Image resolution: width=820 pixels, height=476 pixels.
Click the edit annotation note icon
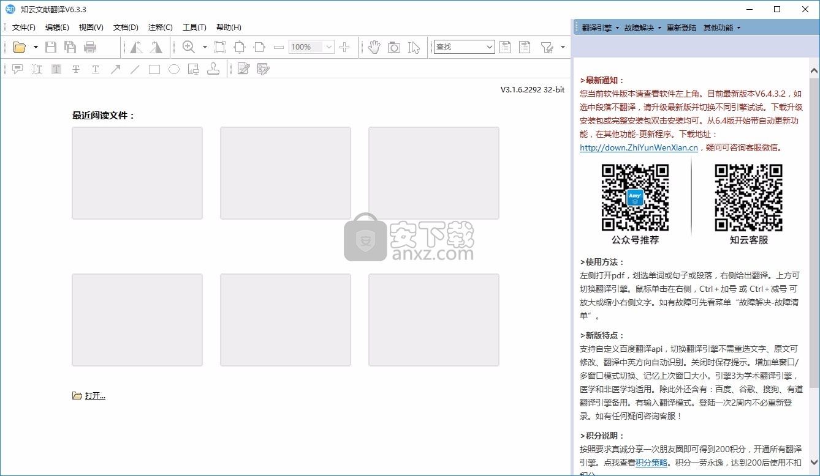coord(244,69)
